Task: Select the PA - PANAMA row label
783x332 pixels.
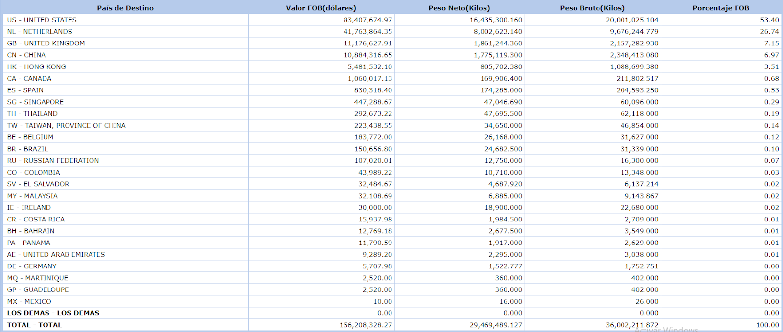Action: pyautogui.click(x=29, y=243)
